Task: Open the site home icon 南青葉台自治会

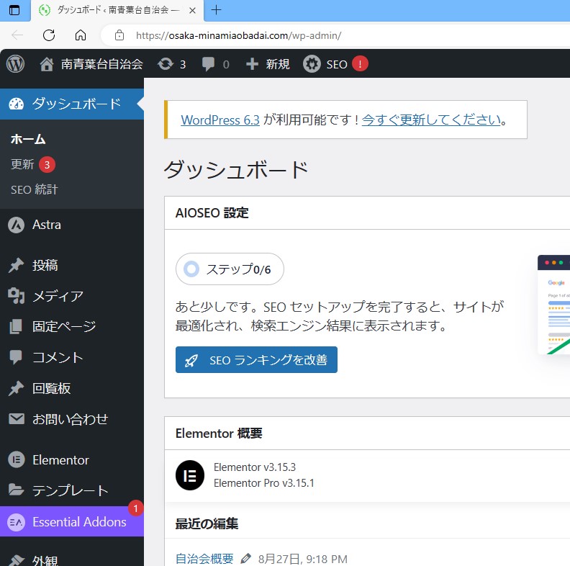Action: [x=47, y=64]
